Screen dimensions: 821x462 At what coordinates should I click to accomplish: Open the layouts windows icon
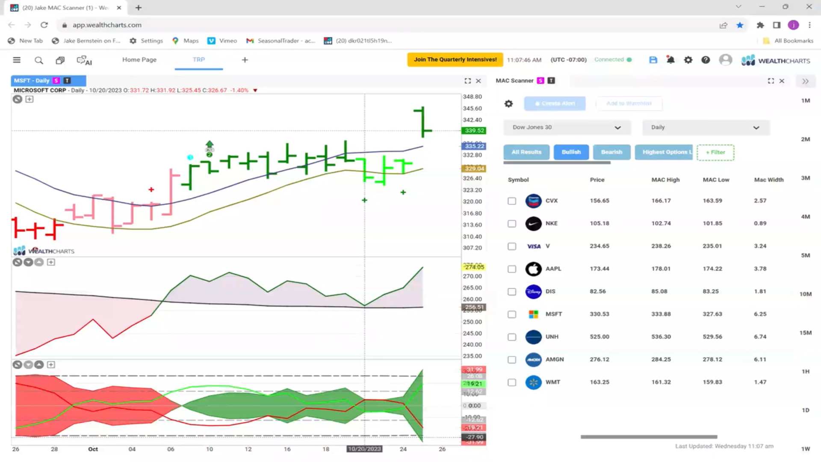coord(60,60)
